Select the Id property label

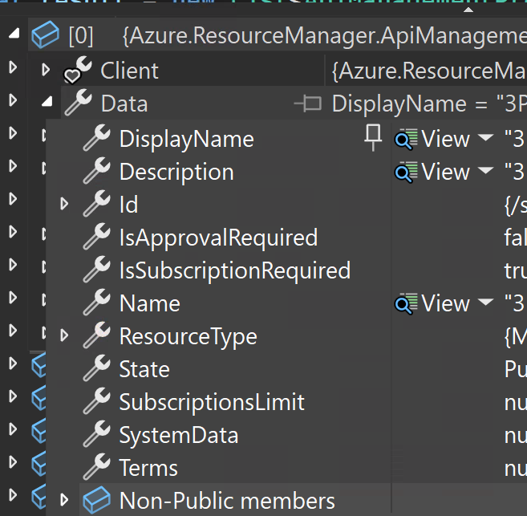click(x=128, y=205)
